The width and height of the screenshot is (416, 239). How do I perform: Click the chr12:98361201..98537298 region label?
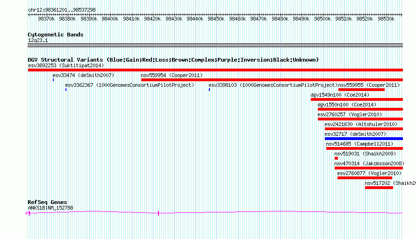pos(62,10)
